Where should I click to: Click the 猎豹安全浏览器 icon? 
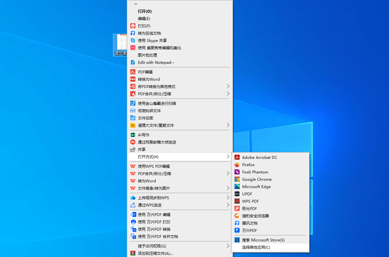click(237, 216)
